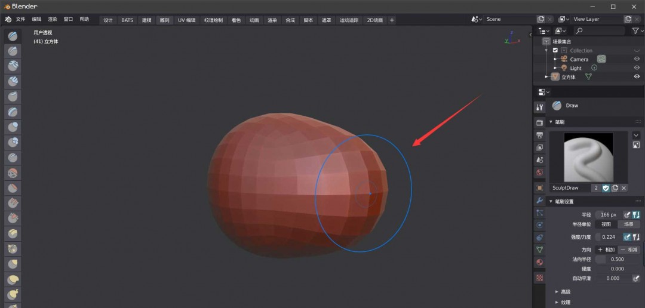The height and width of the screenshot is (308, 645).
Task: Select the Draw sculpt brush tool
Action: coord(13,36)
